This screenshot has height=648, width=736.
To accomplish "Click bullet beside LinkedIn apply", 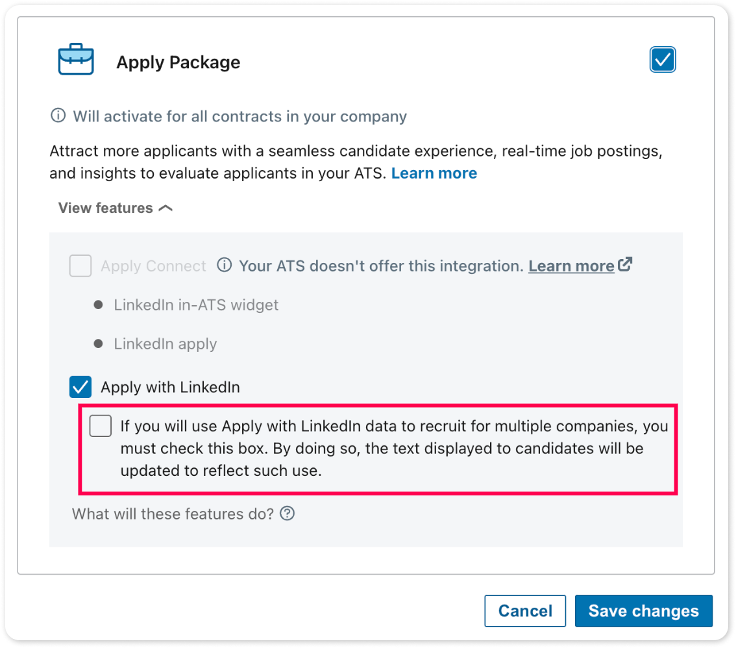I will pyautogui.click(x=98, y=343).
